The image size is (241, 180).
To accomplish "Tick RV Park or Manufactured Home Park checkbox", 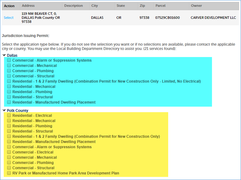I will point(9,173).
